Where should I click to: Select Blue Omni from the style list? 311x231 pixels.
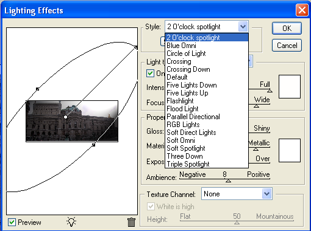(x=207, y=46)
